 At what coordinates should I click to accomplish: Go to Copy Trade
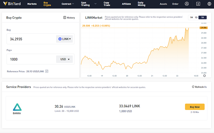[x=107, y=4]
